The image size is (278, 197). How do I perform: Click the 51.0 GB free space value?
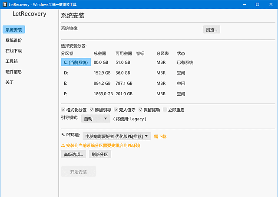(x=123, y=62)
